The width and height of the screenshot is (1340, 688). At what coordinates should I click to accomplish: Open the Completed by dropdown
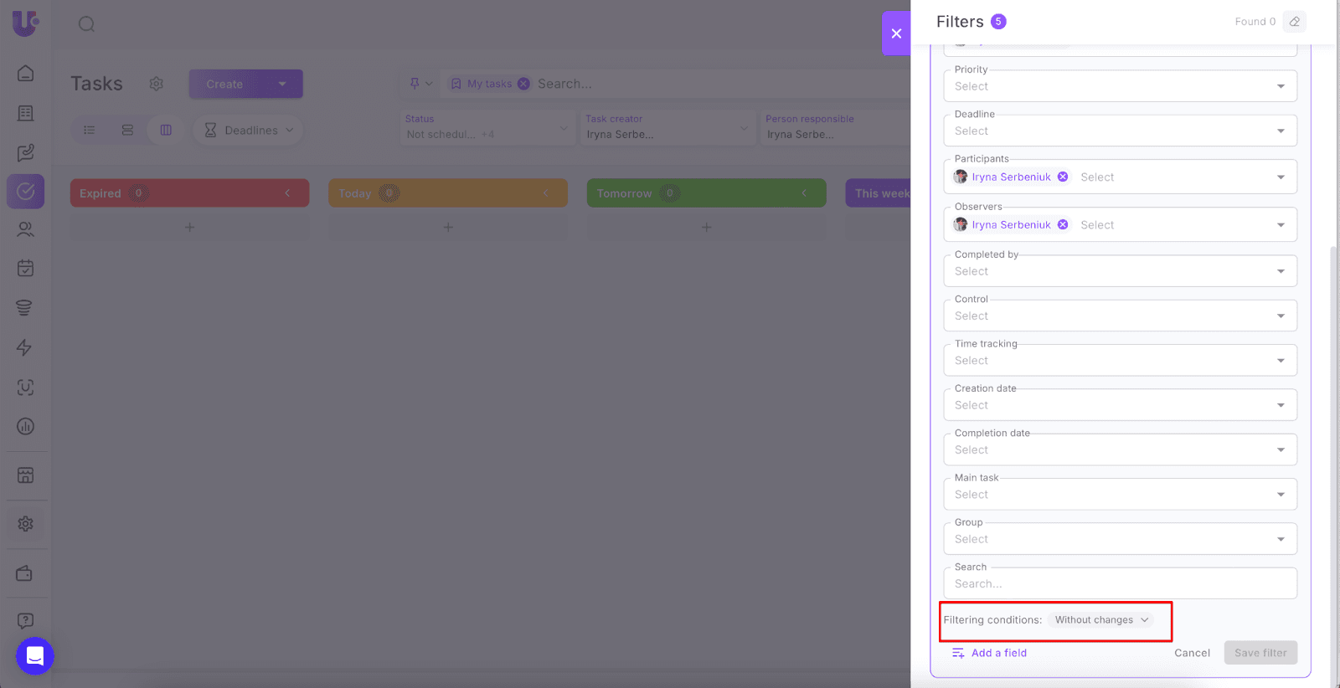tap(1120, 272)
